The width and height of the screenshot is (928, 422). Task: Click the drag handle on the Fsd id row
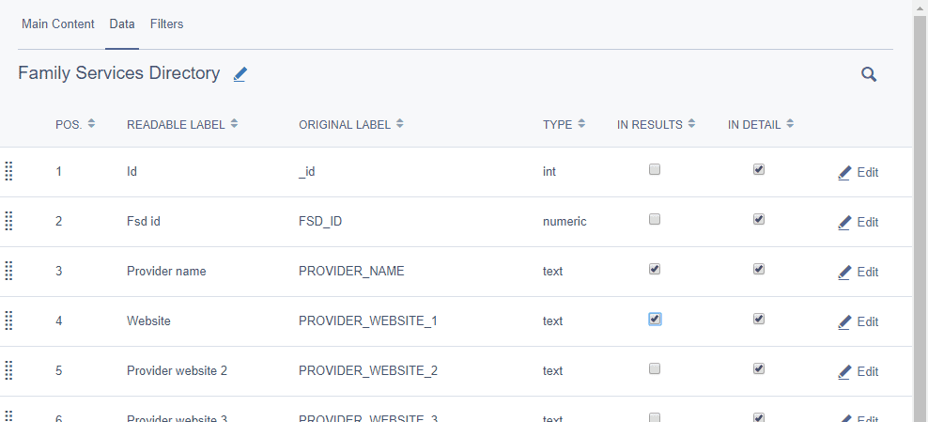coord(8,221)
